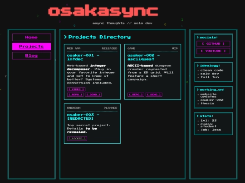Select the osaker-002 - asciiquest project title
The height and width of the screenshot is (183, 245).
coord(143,57)
